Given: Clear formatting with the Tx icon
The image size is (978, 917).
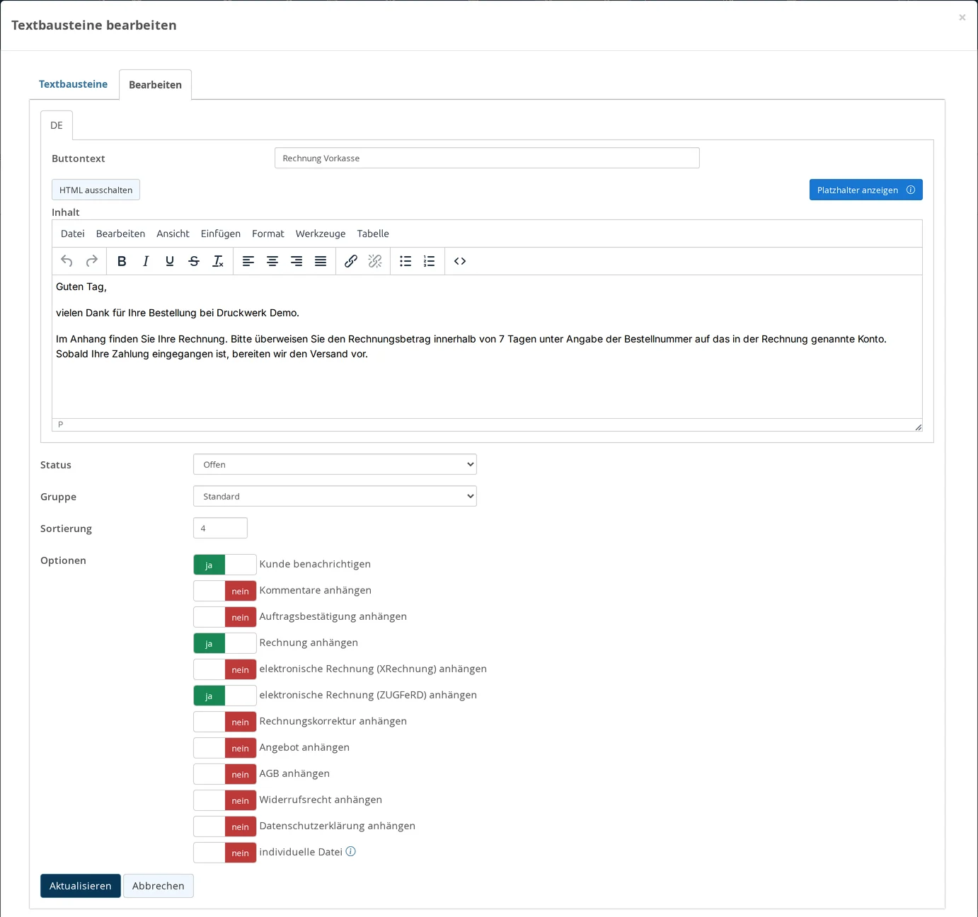Looking at the screenshot, I should point(218,261).
